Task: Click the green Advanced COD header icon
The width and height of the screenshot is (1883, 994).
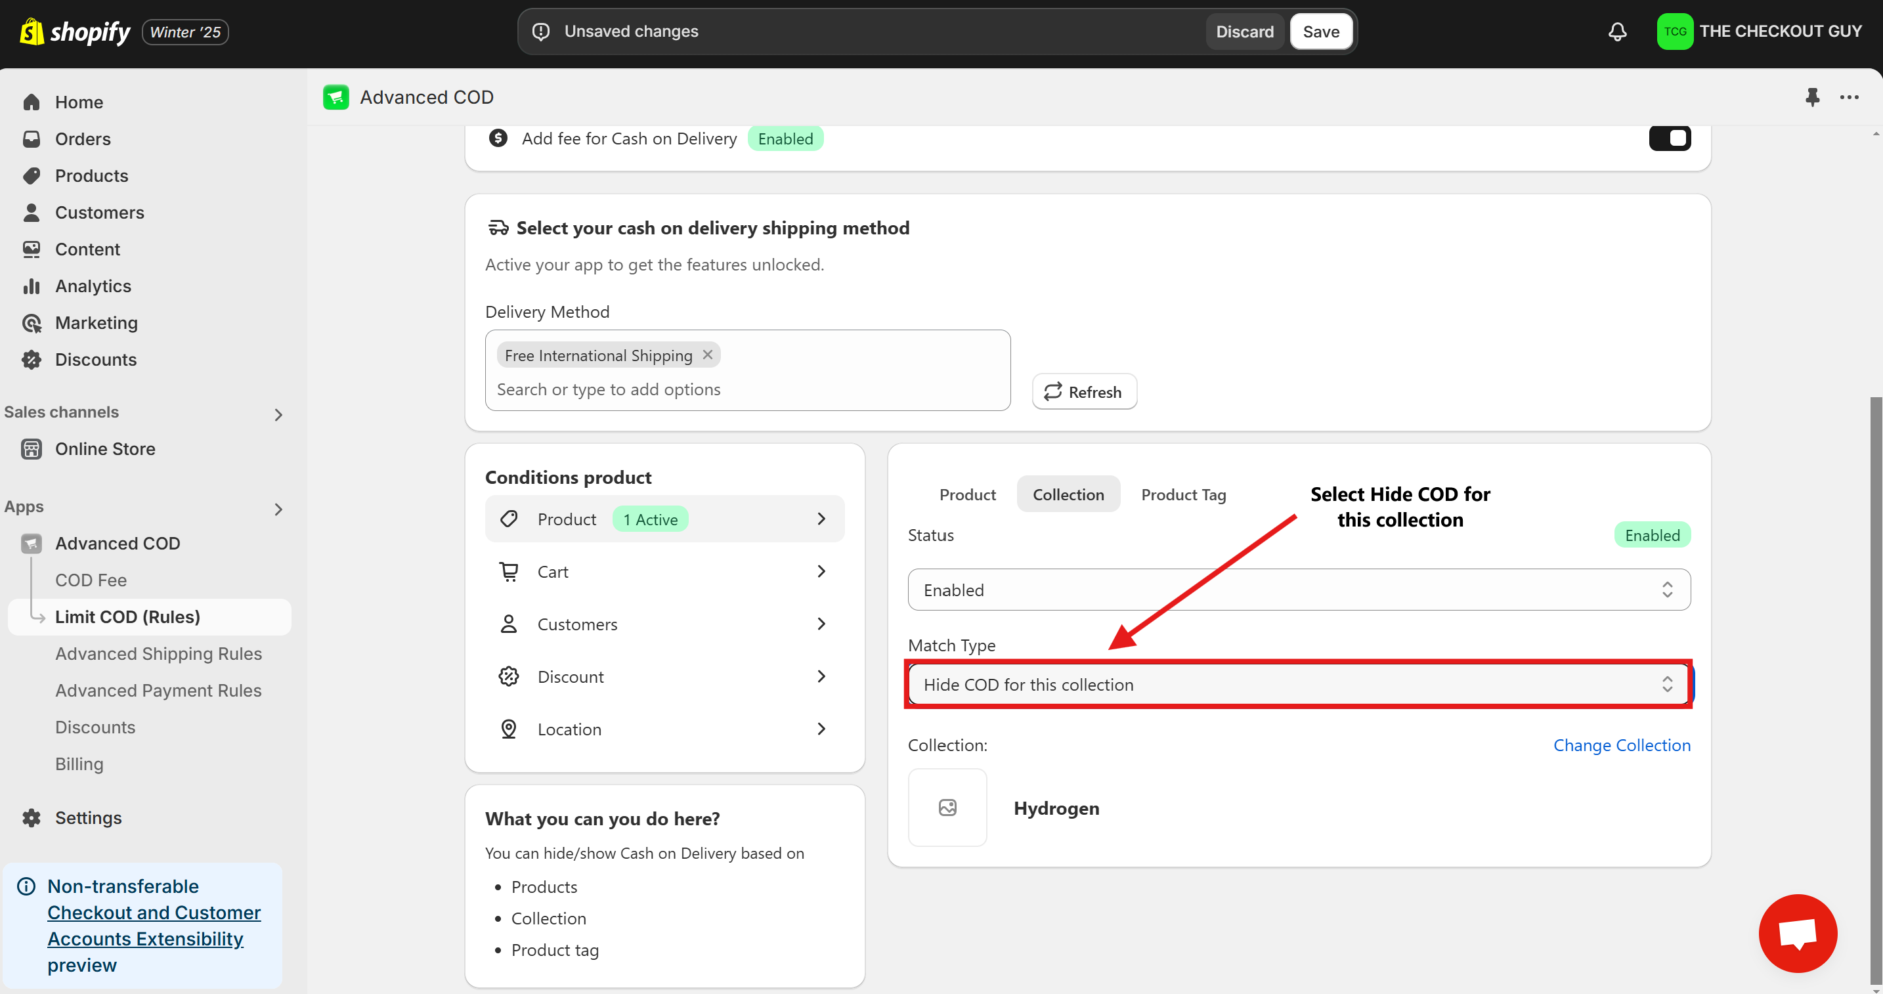Action: [335, 97]
